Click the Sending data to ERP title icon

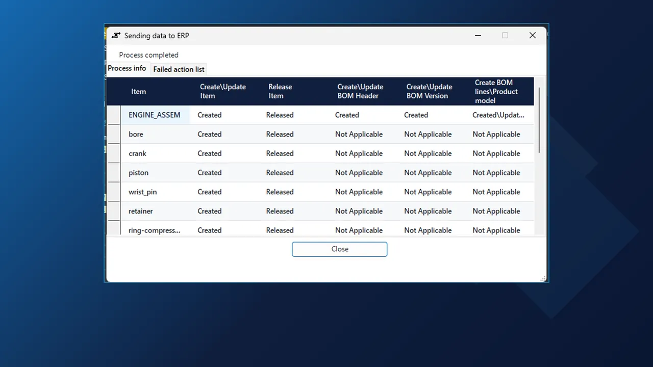(x=116, y=36)
